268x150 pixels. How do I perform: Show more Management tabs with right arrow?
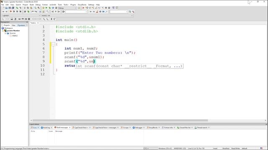click(27, 25)
